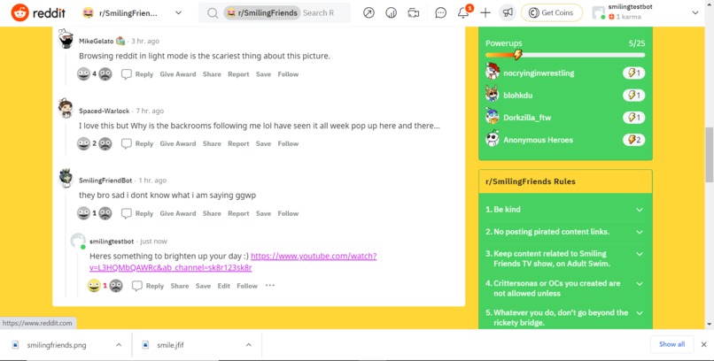Image resolution: width=714 pixels, height=361 pixels.
Task: Upvote SmilingFriendBot's comment with smiley face
Action: pyautogui.click(x=84, y=213)
